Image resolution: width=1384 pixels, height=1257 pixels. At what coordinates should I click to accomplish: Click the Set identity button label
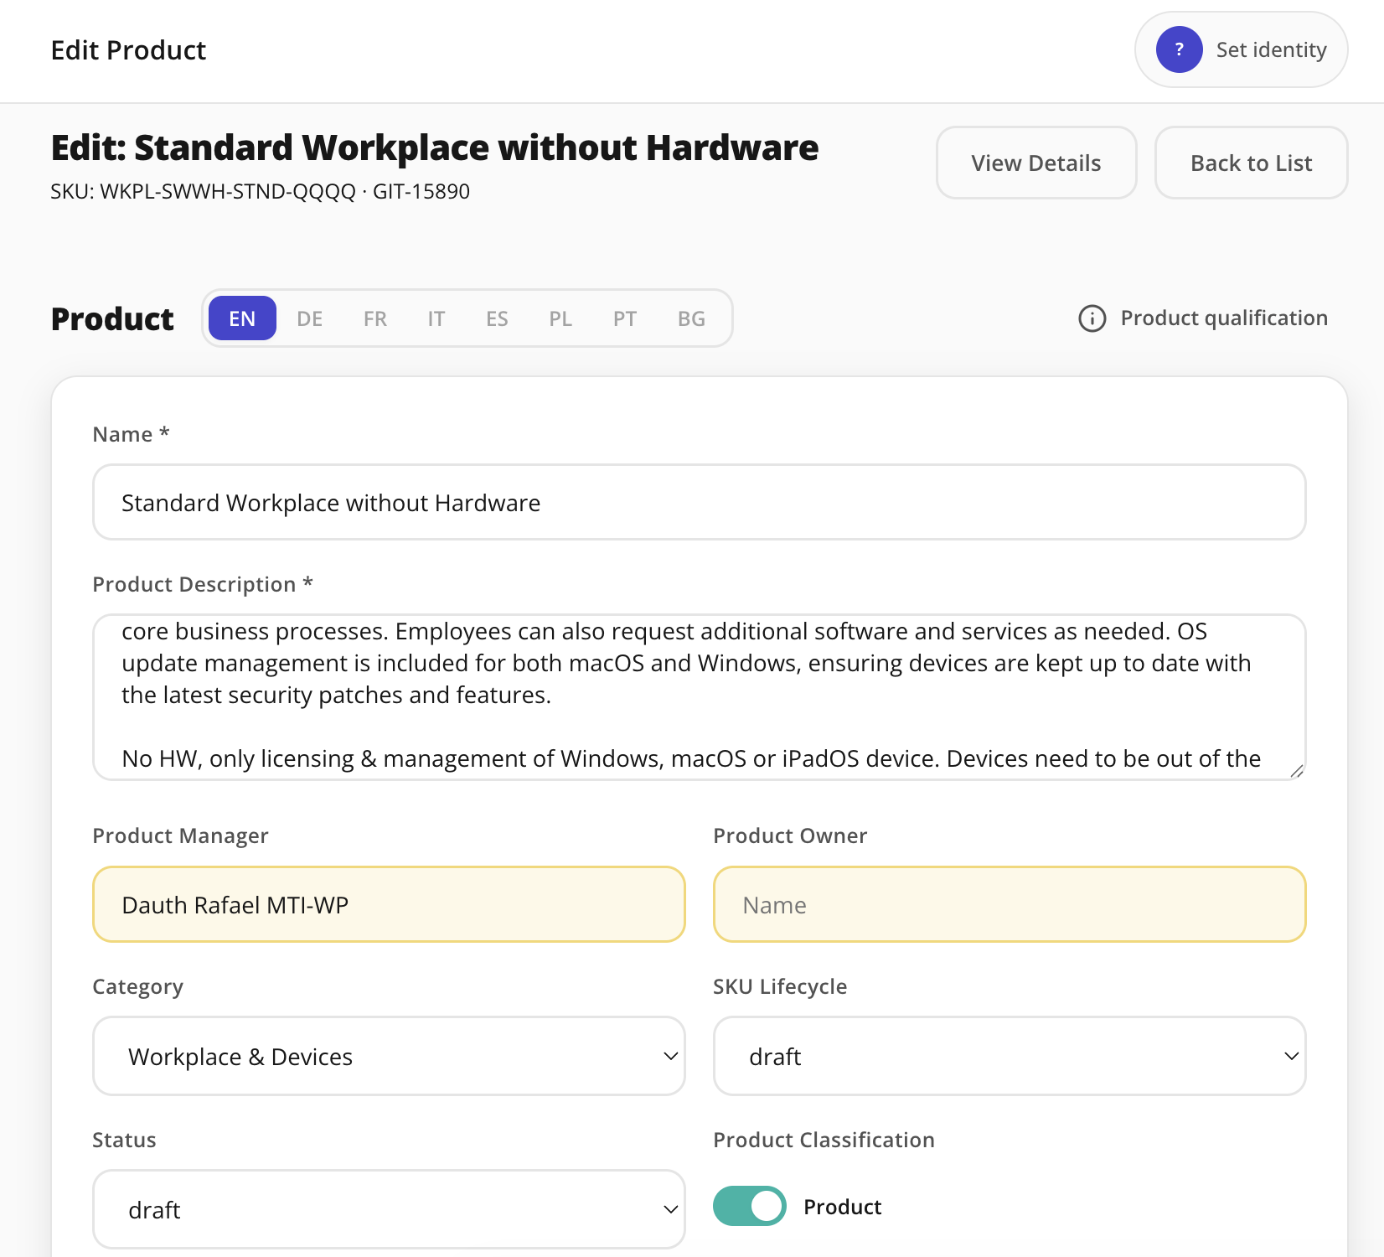click(x=1272, y=49)
